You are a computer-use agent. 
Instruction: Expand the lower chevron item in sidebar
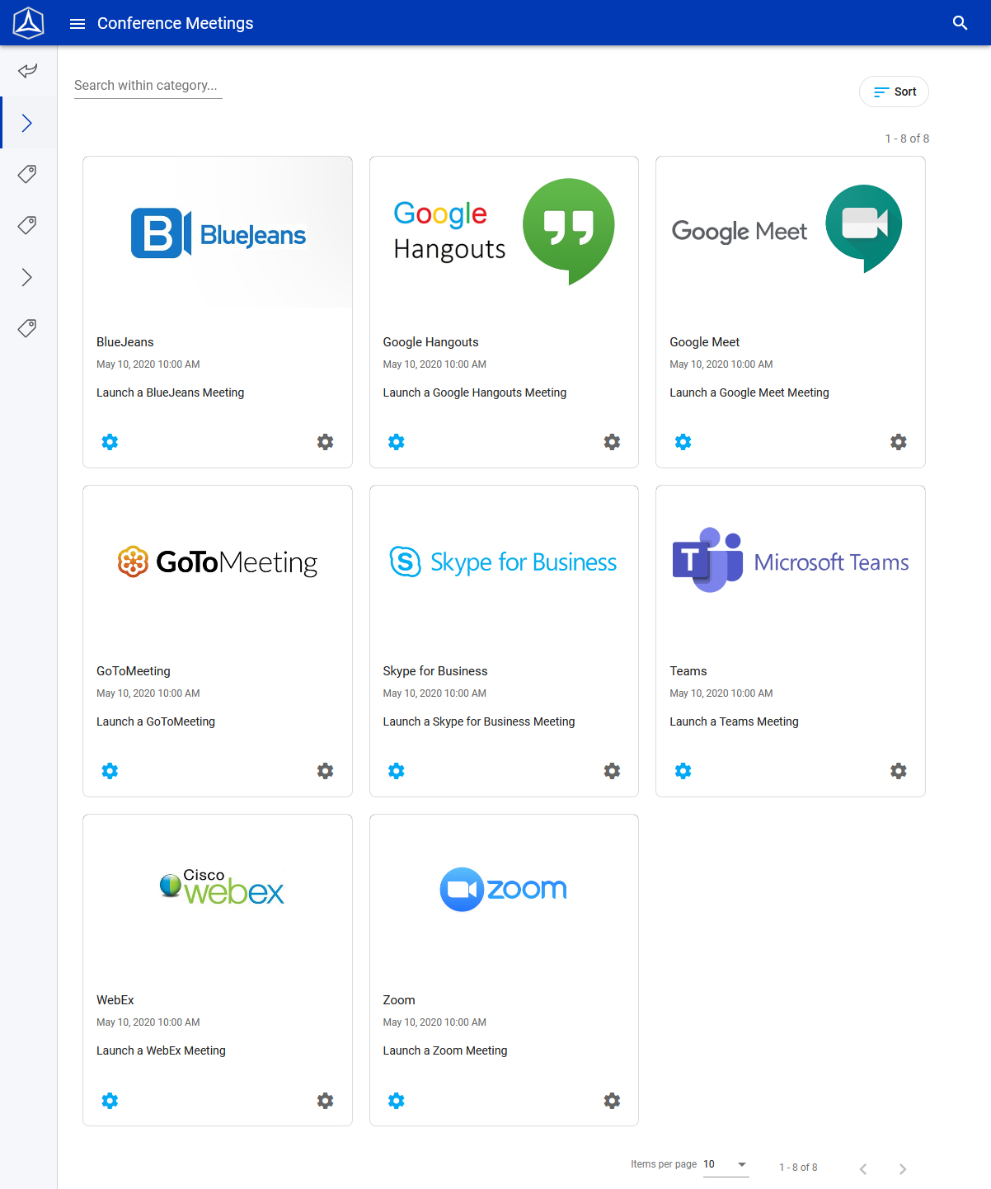point(28,277)
